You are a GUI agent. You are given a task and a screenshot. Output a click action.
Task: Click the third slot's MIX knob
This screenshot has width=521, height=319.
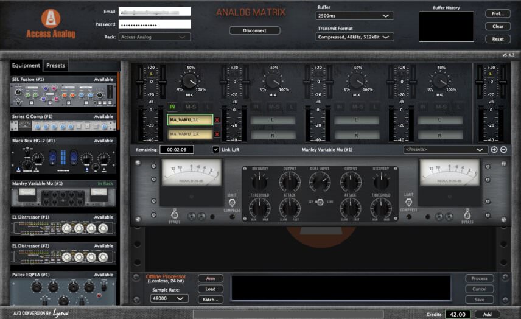pyautogui.click(x=357, y=81)
